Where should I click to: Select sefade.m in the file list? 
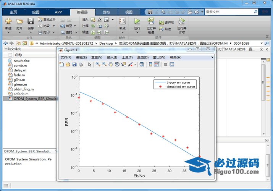pyautogui.click(x=21, y=94)
